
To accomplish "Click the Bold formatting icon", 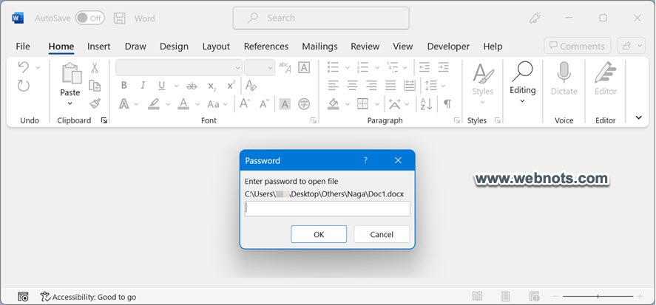I will point(124,85).
